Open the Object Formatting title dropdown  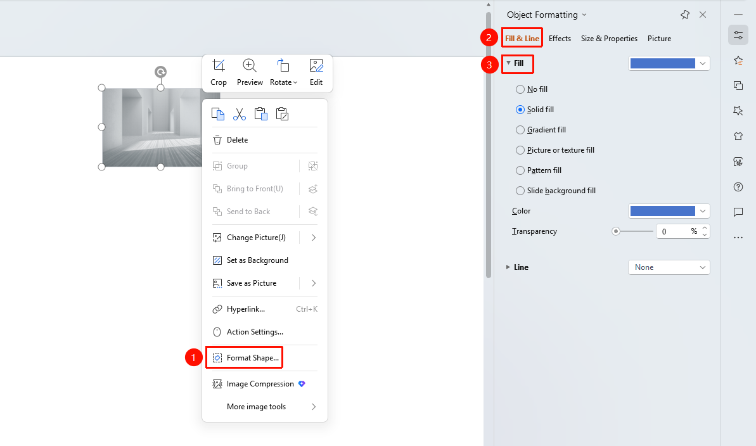click(584, 15)
